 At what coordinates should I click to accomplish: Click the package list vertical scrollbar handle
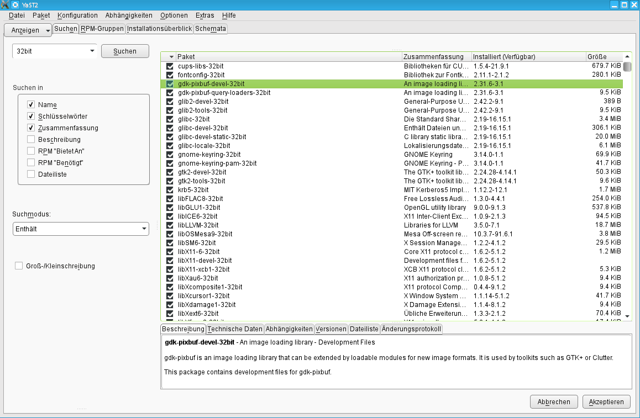click(x=627, y=67)
